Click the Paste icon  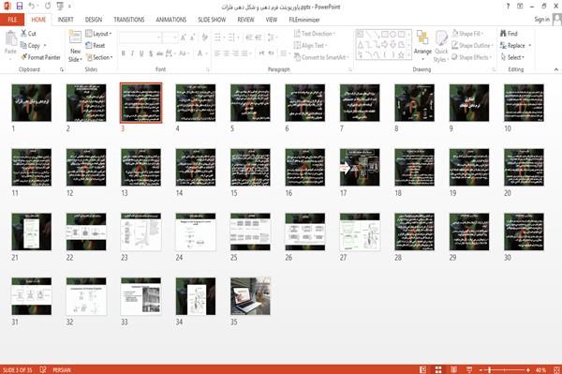pyautogui.click(x=10, y=38)
